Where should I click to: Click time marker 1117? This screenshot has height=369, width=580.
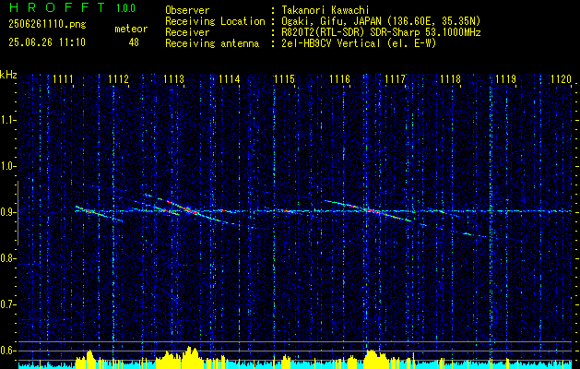(395, 78)
